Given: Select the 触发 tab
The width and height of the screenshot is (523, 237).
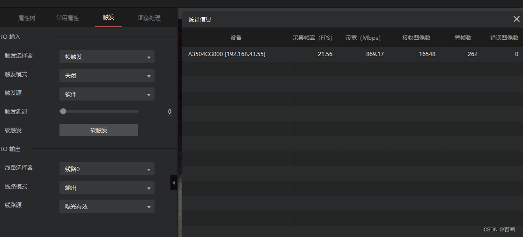Looking at the screenshot, I should (x=109, y=18).
